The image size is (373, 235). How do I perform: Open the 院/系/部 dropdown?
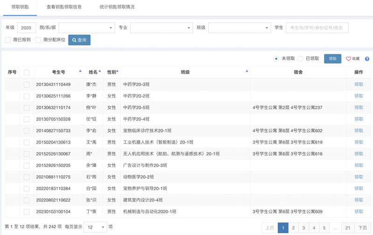(x=86, y=28)
